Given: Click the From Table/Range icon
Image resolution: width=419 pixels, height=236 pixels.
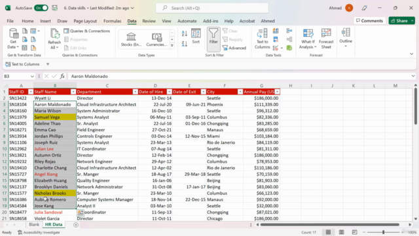Looking at the screenshot, I should [24, 48].
